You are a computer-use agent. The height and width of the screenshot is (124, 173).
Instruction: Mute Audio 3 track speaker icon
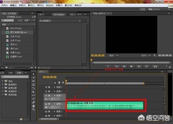(x=46, y=116)
